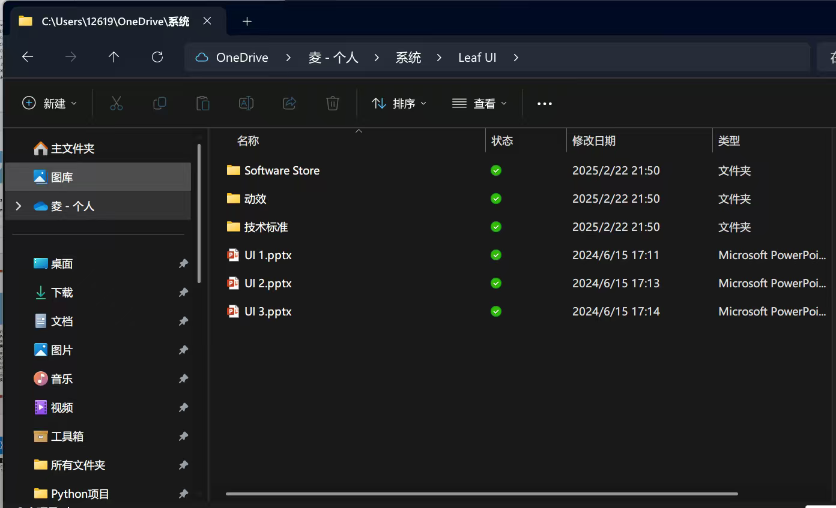This screenshot has width=836, height=508.
Task: Click the Paste clipboard icon
Action: (x=203, y=104)
